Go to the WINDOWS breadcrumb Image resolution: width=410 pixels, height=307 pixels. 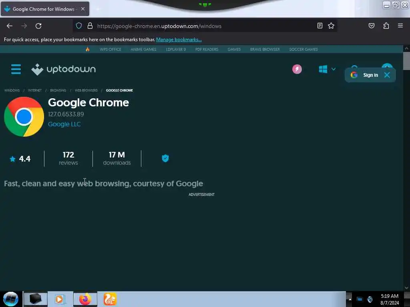[x=12, y=90]
